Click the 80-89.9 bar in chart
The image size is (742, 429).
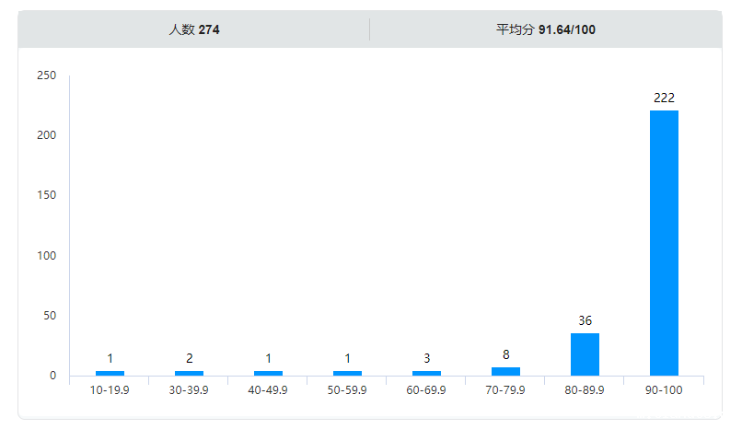[x=585, y=354]
